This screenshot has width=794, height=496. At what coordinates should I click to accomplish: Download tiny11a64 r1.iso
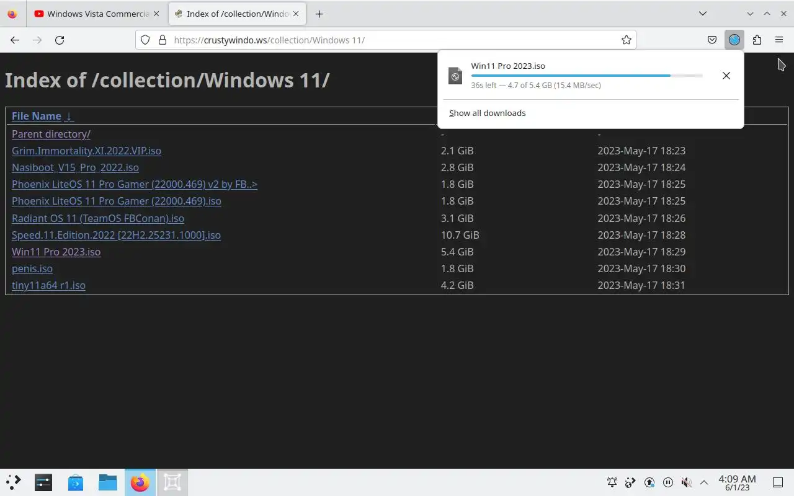pos(48,285)
